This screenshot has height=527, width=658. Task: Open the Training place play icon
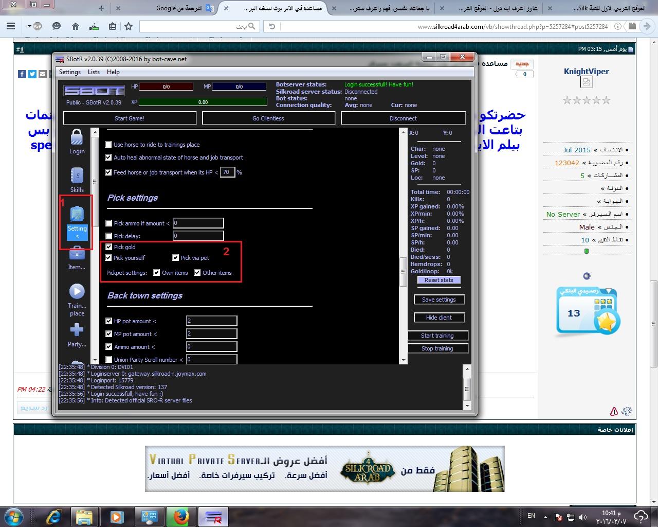pos(77,300)
